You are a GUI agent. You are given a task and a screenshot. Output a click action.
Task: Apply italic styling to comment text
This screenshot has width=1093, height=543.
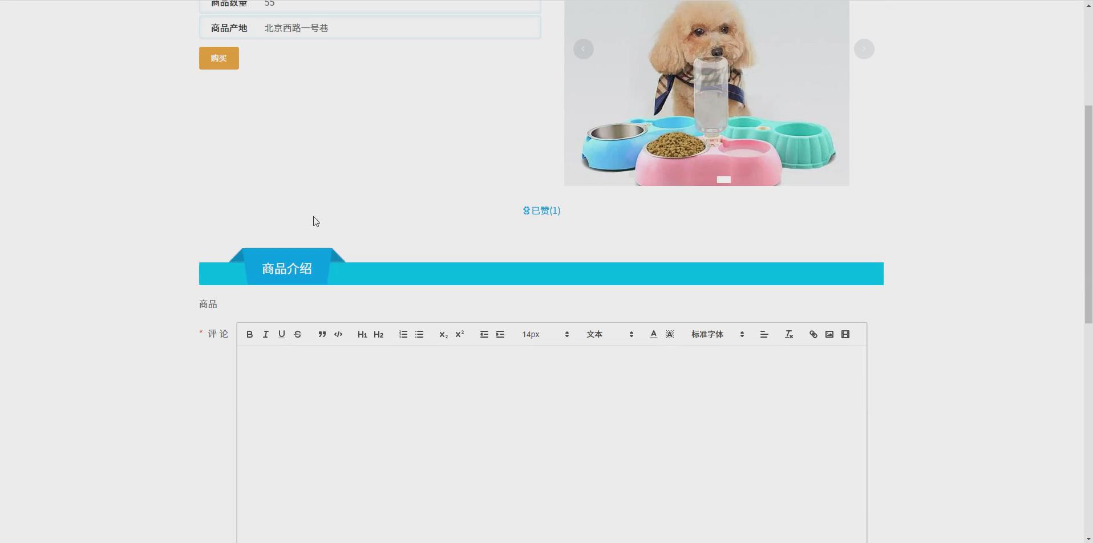point(265,334)
